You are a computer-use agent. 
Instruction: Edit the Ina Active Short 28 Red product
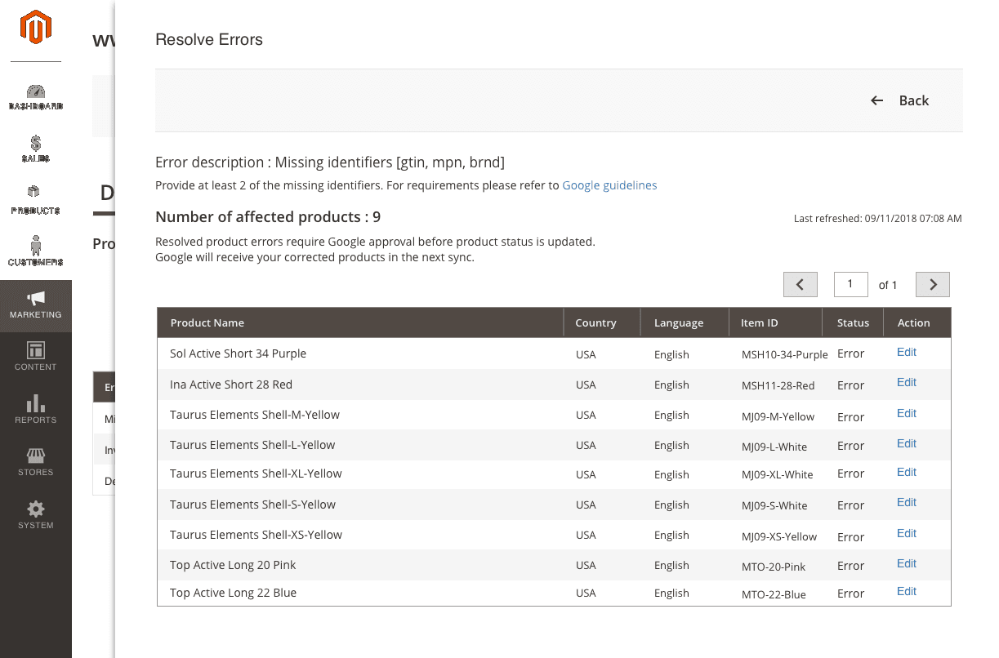click(x=906, y=383)
